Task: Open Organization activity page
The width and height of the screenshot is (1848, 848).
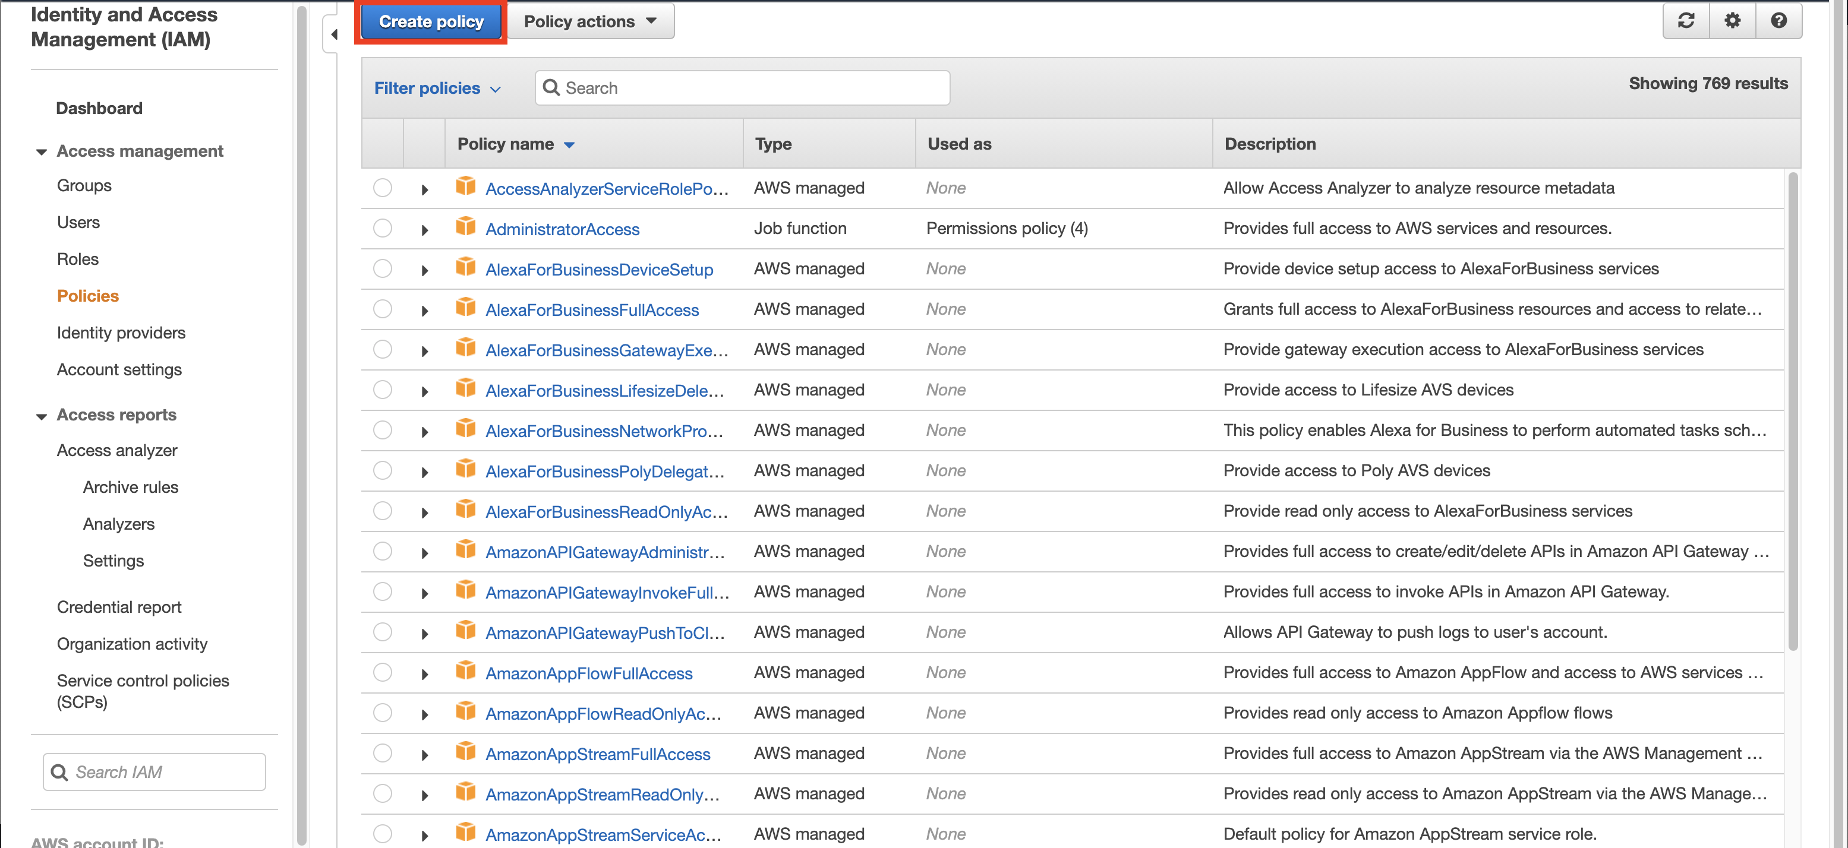Action: [x=132, y=644]
